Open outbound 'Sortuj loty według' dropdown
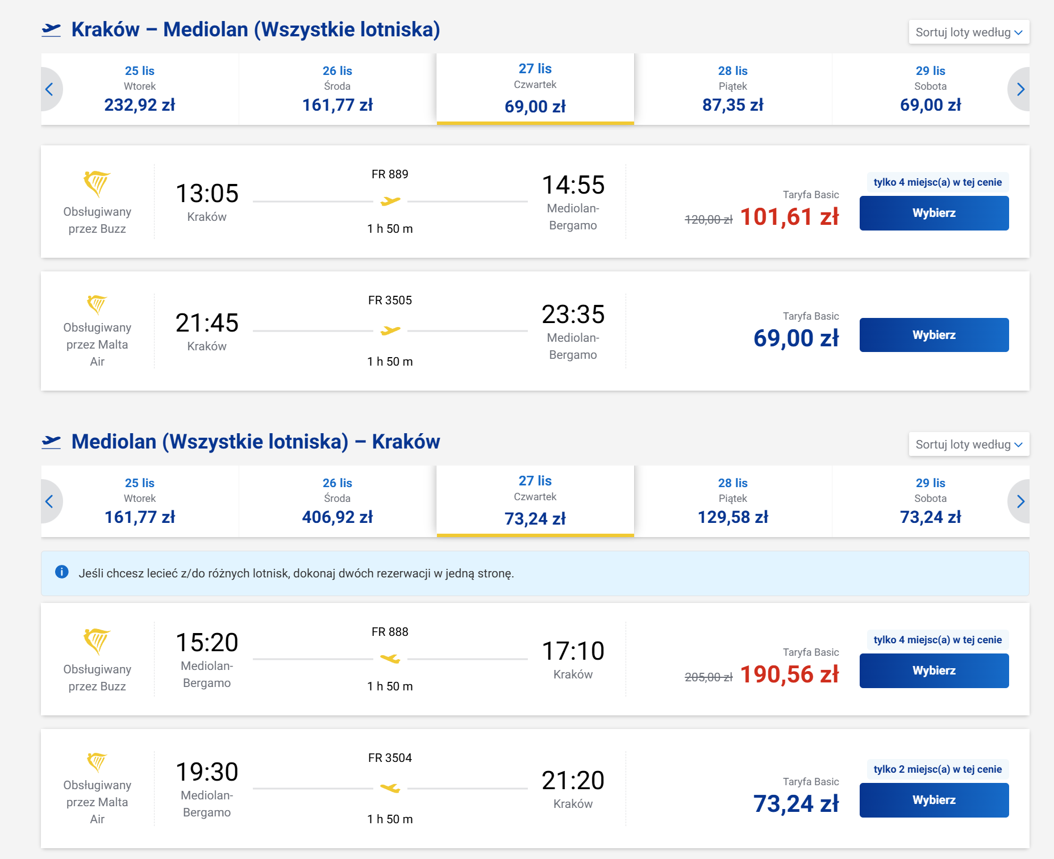The image size is (1054, 859). pos(968,32)
